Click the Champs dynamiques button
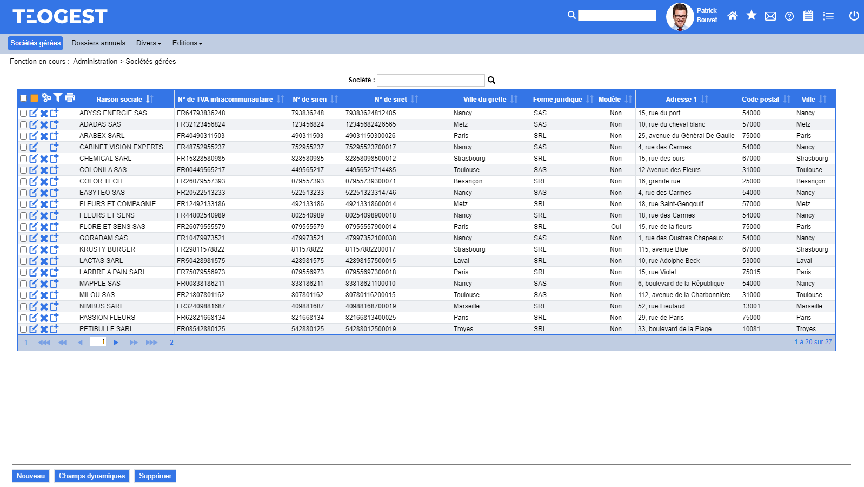This screenshot has width=864, height=487. coord(92,476)
